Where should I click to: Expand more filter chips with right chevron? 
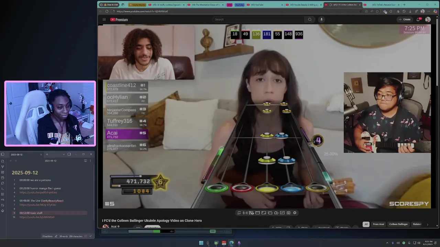pos(427,224)
